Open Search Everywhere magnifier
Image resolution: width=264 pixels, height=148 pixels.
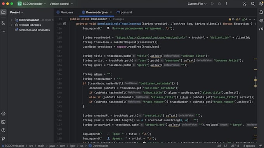tap(253, 4)
